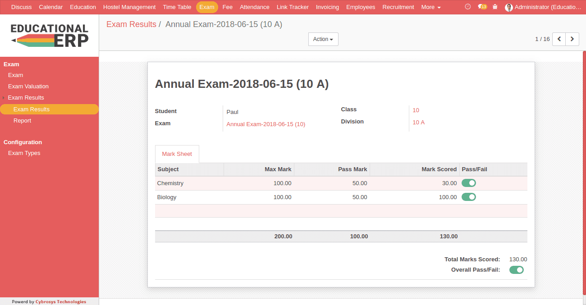Open Class 10 link
This screenshot has height=305, width=586.
[416, 110]
